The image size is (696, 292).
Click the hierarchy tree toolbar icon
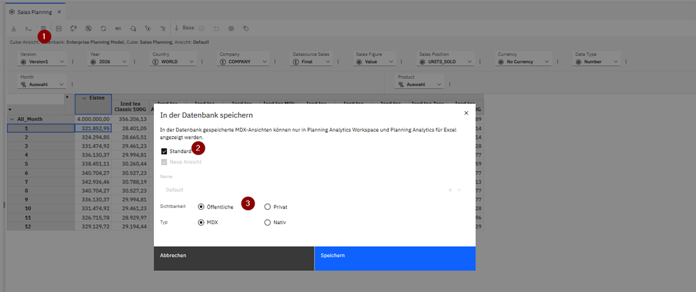point(163,29)
